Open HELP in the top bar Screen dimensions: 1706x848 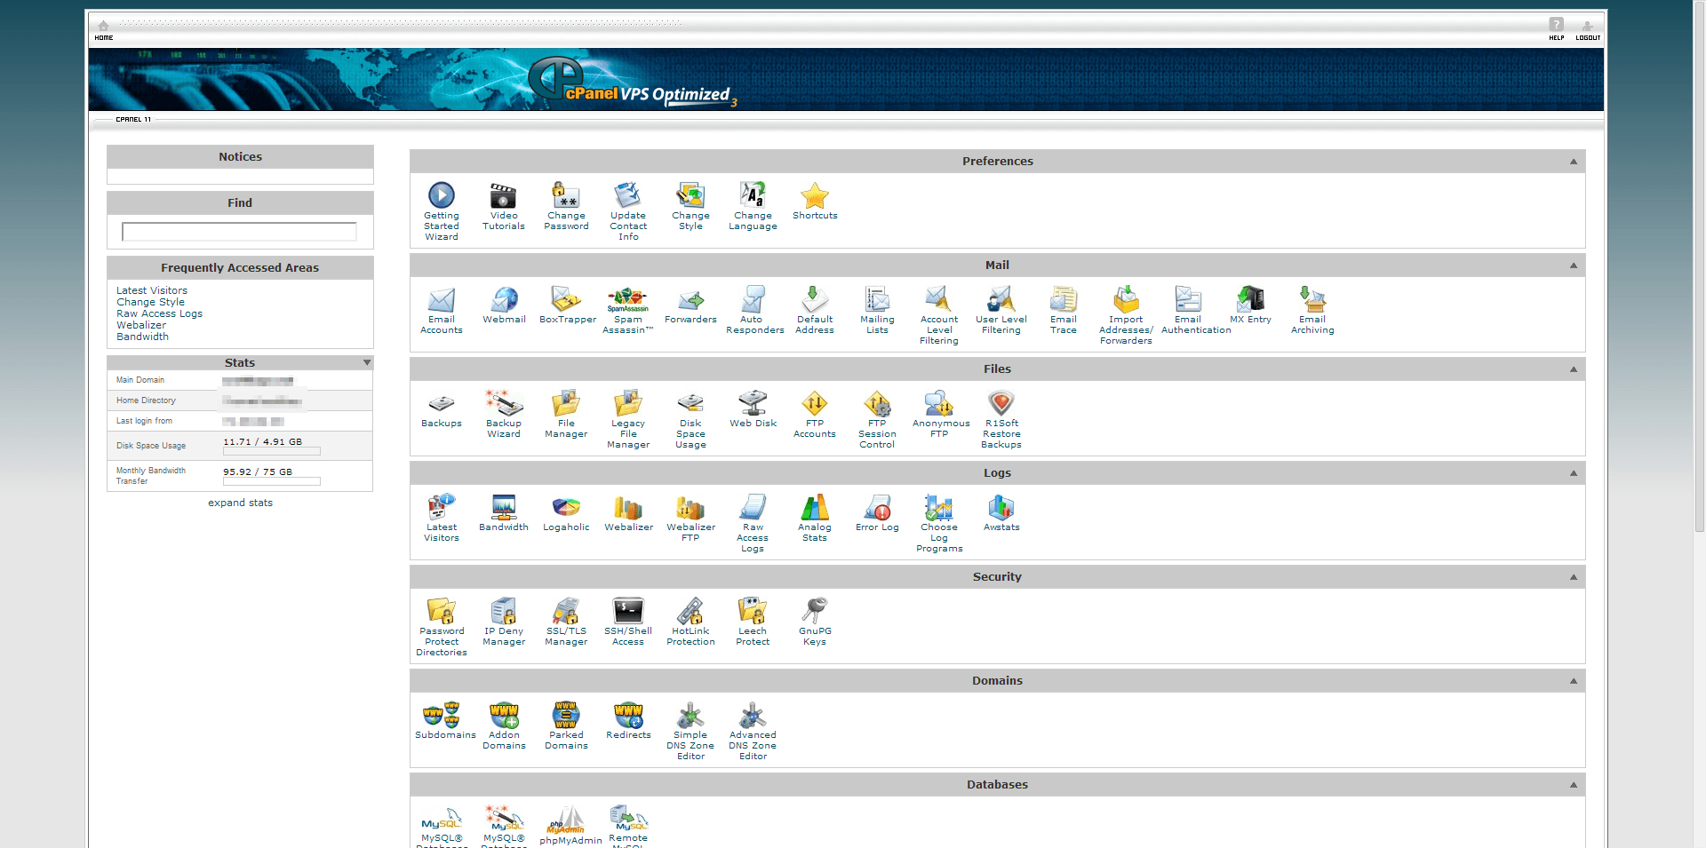click(1556, 29)
